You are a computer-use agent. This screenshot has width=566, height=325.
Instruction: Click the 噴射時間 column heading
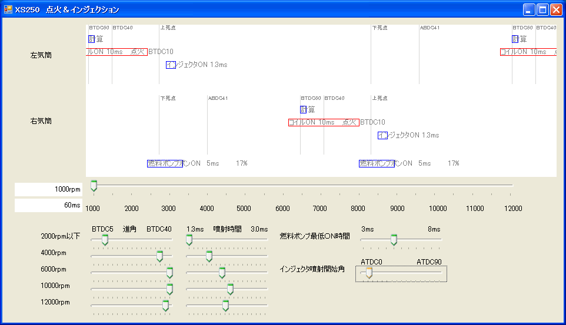click(x=228, y=229)
